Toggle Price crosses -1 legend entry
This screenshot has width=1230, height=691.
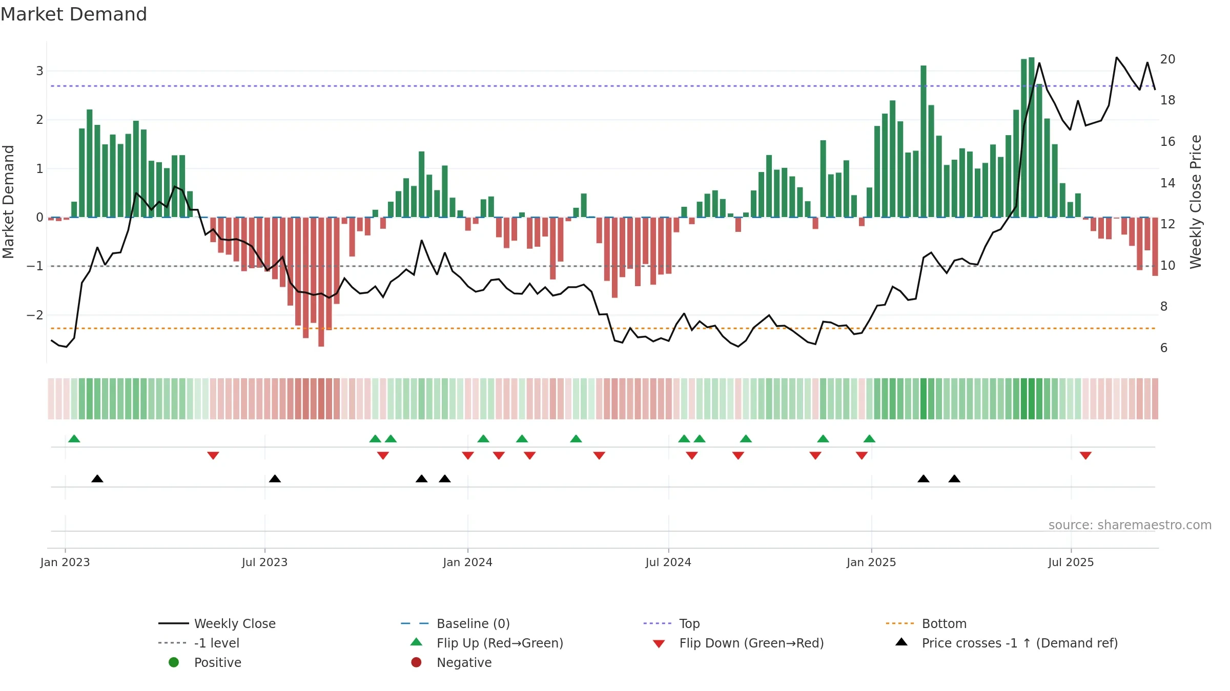(1007, 643)
